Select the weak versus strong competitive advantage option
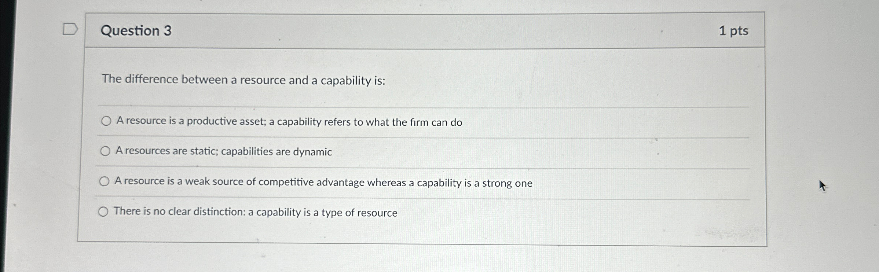This screenshot has height=272, width=879. click(x=105, y=181)
